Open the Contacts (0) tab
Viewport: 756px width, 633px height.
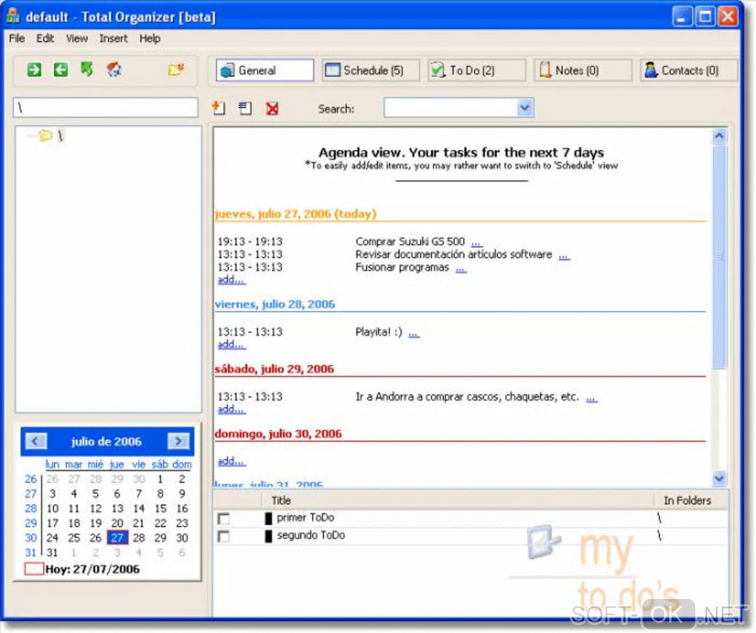coord(689,70)
